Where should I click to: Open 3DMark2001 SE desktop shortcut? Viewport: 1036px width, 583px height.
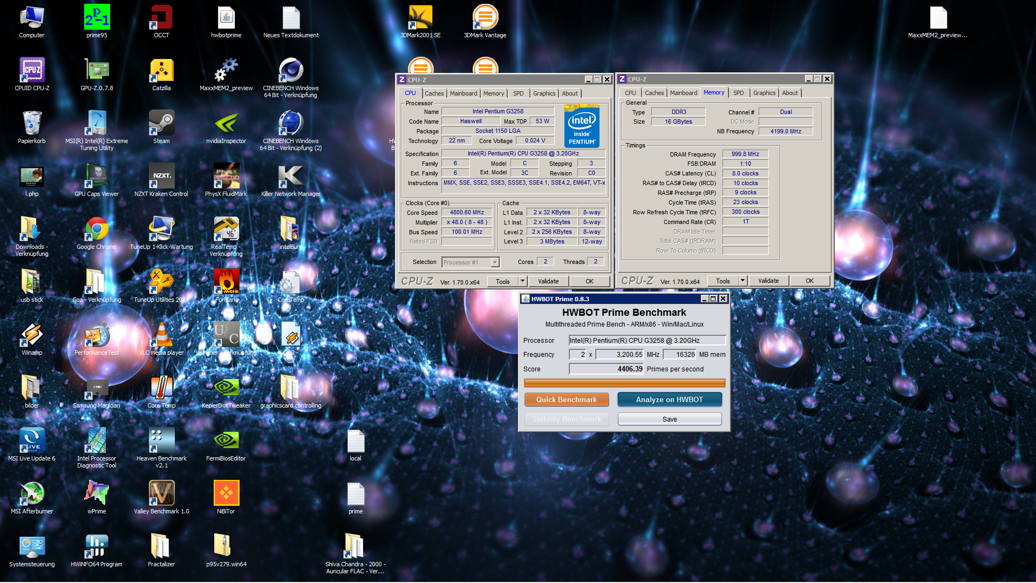pyautogui.click(x=420, y=22)
